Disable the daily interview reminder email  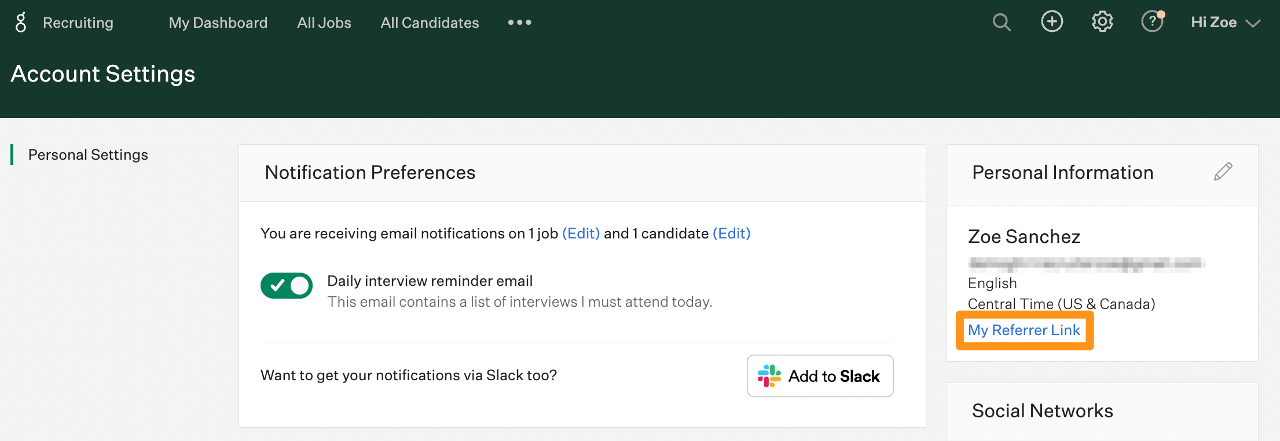286,285
